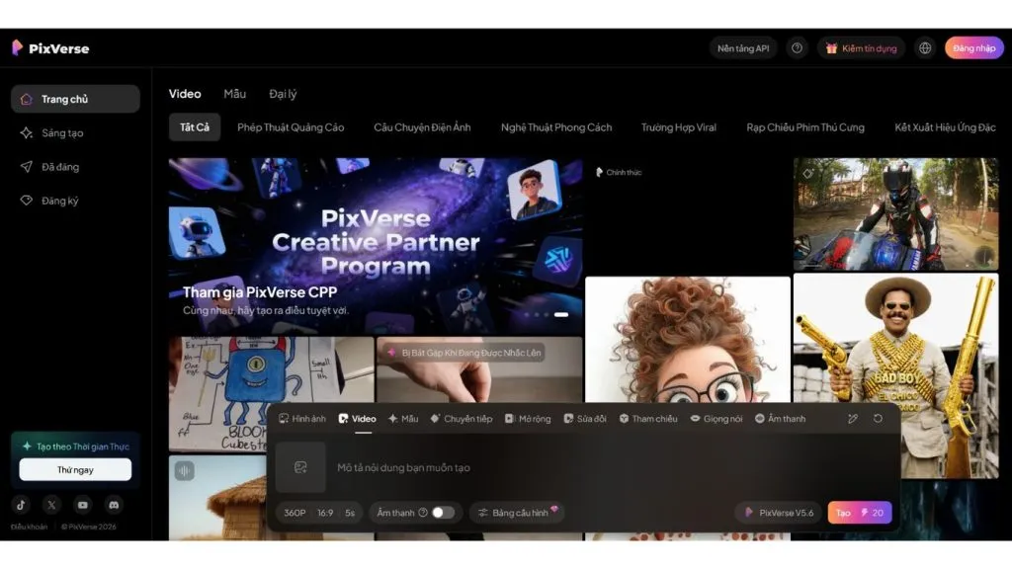
Task: Select the Tham chiếu creation mode
Action: [x=648, y=419]
